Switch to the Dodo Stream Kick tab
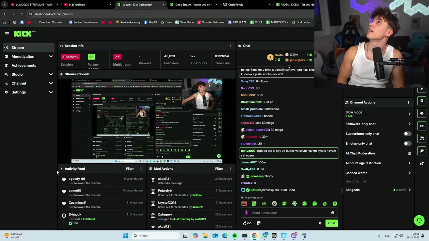The height and width of the screenshot is (241, 429). 193,5
